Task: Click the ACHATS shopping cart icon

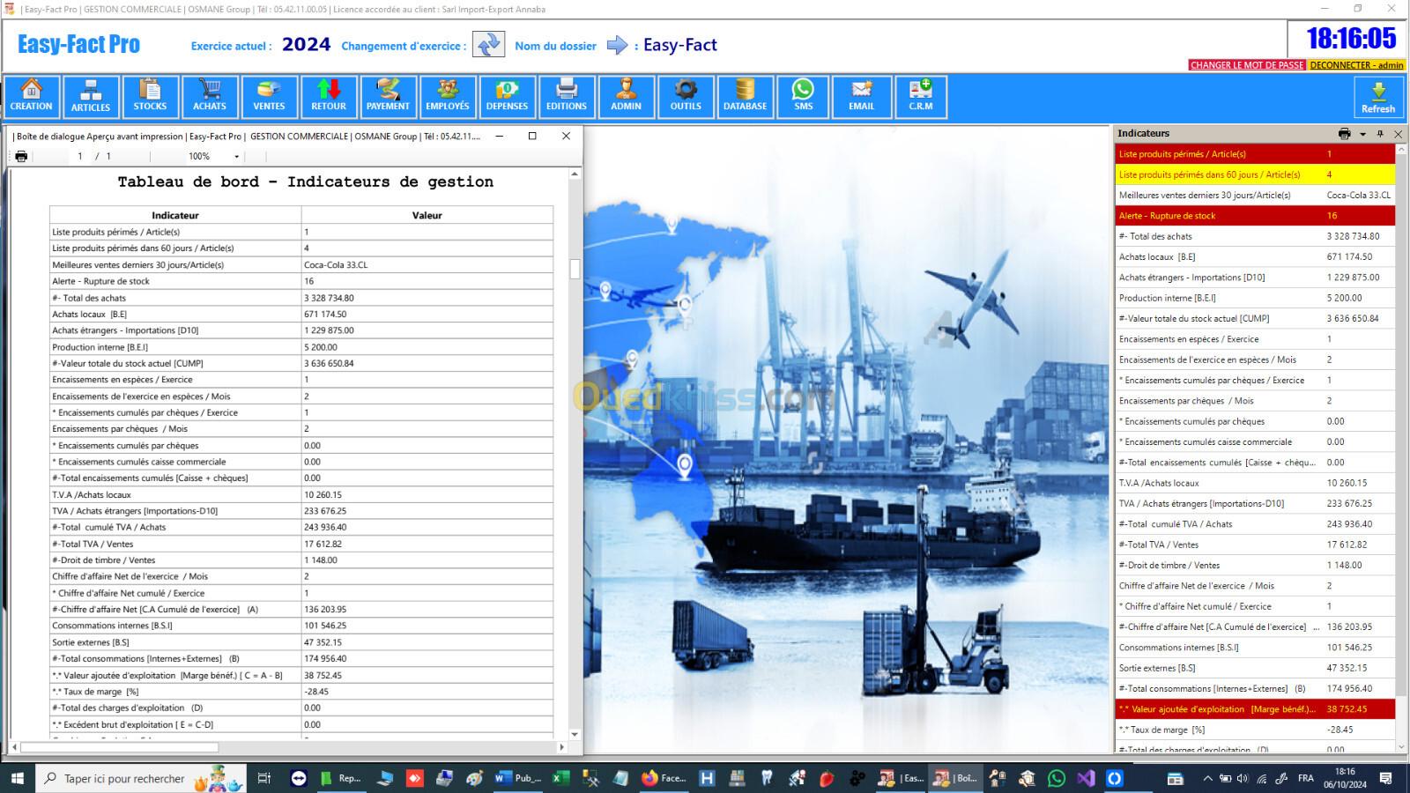Action: 210,96
